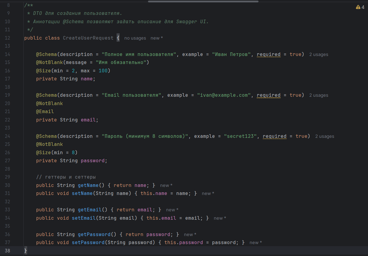Click the string "Иван Петров"
This screenshot has height=256, width=368.
(x=232, y=54)
